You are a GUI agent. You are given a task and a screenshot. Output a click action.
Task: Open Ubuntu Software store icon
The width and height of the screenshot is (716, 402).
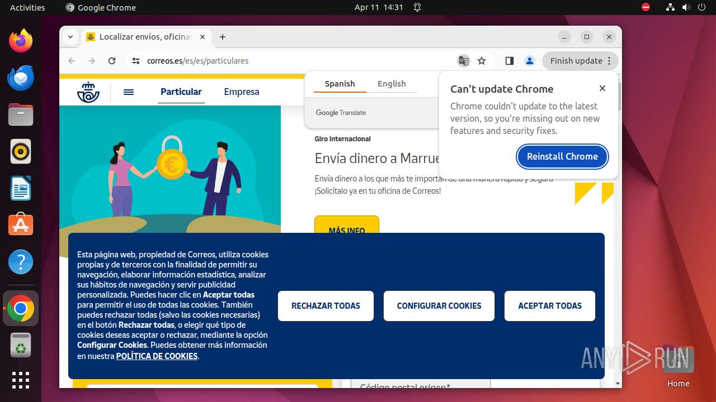point(21,225)
